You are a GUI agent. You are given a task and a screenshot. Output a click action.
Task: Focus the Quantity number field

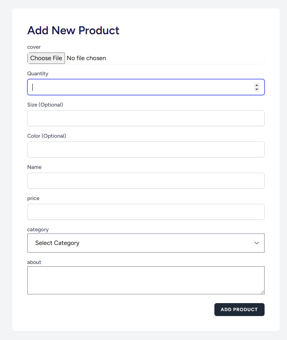141,87
